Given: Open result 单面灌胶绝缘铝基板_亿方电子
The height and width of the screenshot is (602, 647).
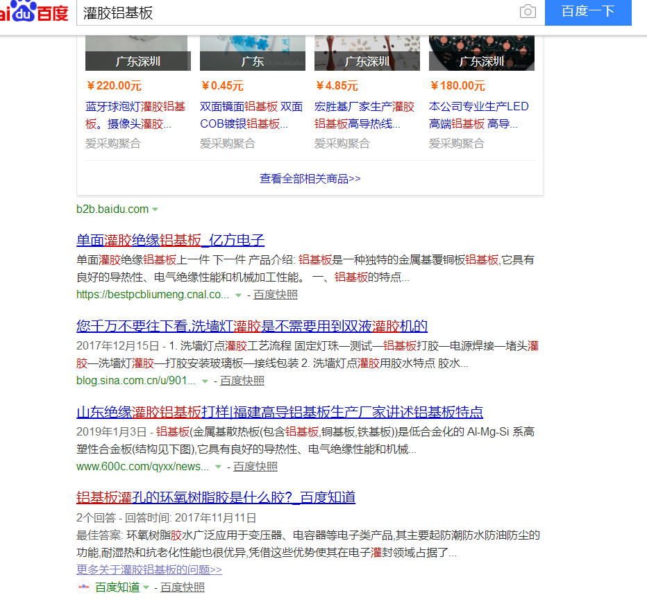Looking at the screenshot, I should coord(170,240).
